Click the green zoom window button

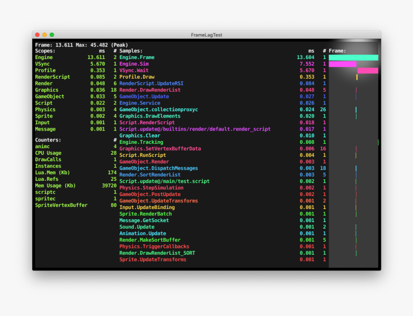(52, 35)
